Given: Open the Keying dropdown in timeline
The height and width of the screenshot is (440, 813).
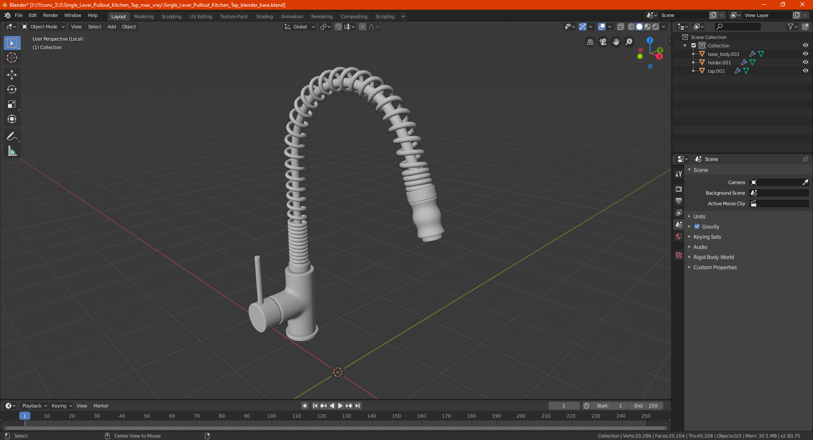Looking at the screenshot, I should tap(61, 406).
